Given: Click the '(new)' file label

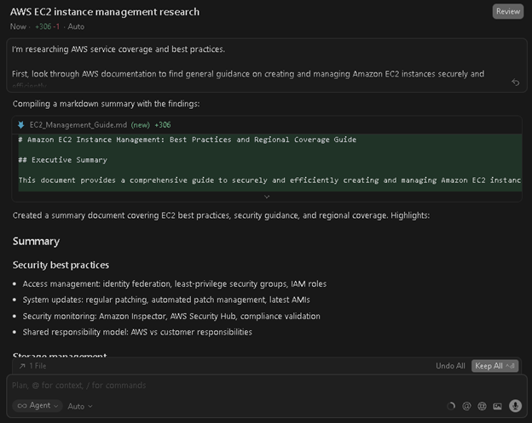Looking at the screenshot, I should [141, 125].
